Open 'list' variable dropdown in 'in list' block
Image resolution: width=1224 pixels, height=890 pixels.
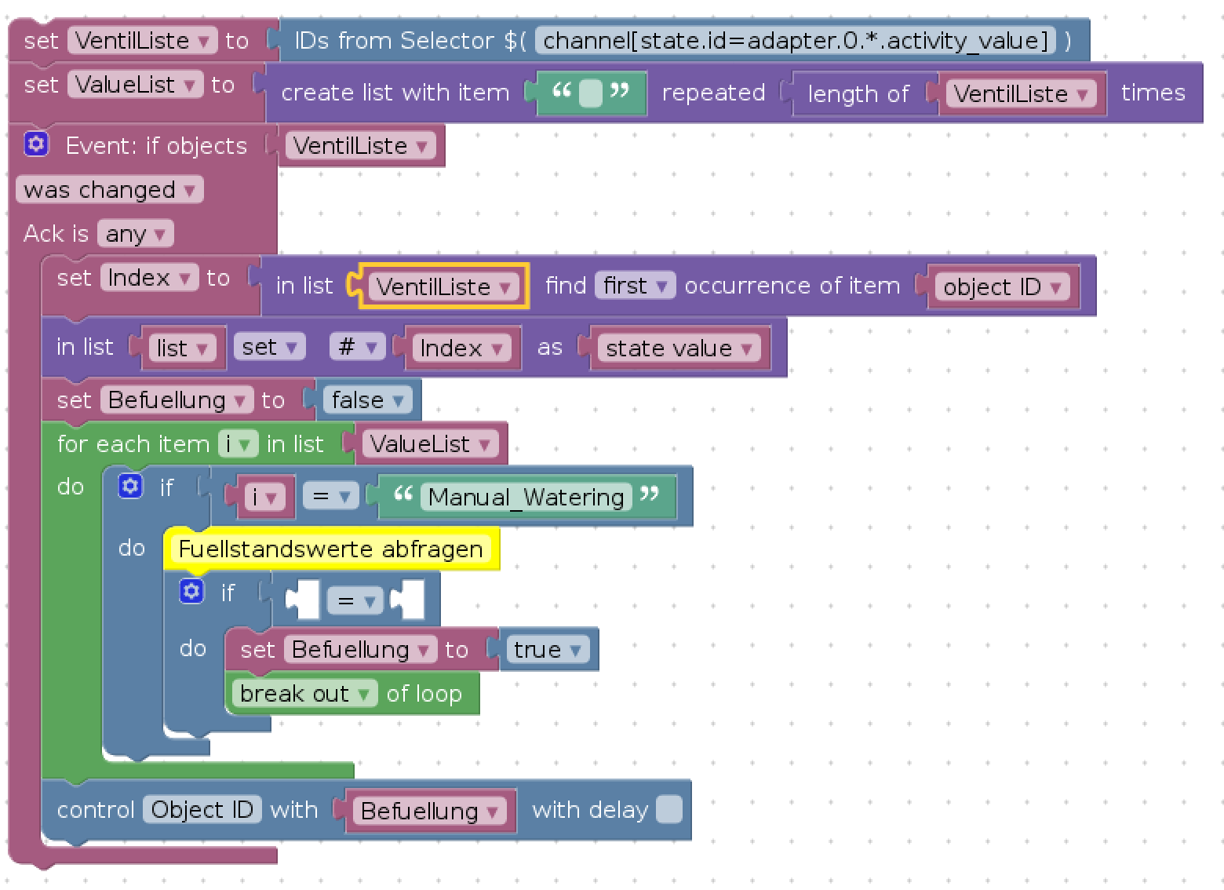(181, 348)
